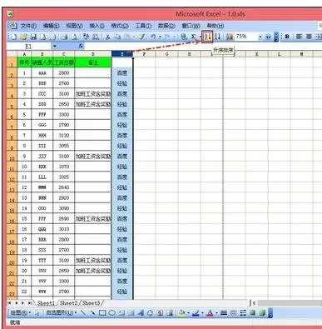Open the 格式 (Format) menu
322x329 pixels.
120,26
